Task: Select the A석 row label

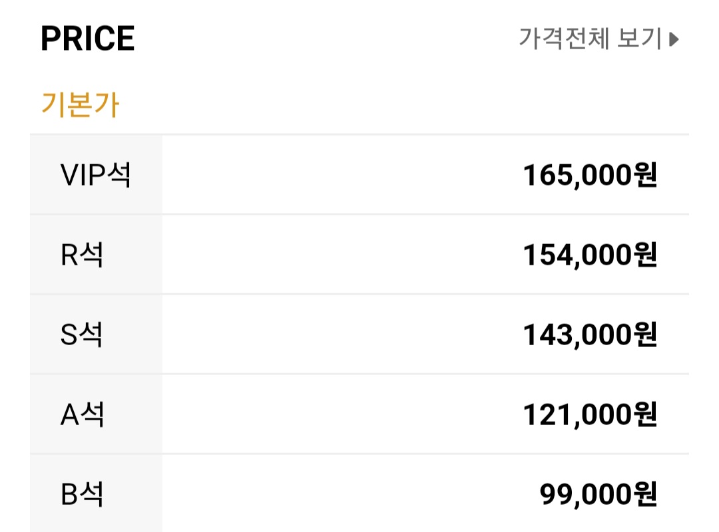Action: (82, 414)
